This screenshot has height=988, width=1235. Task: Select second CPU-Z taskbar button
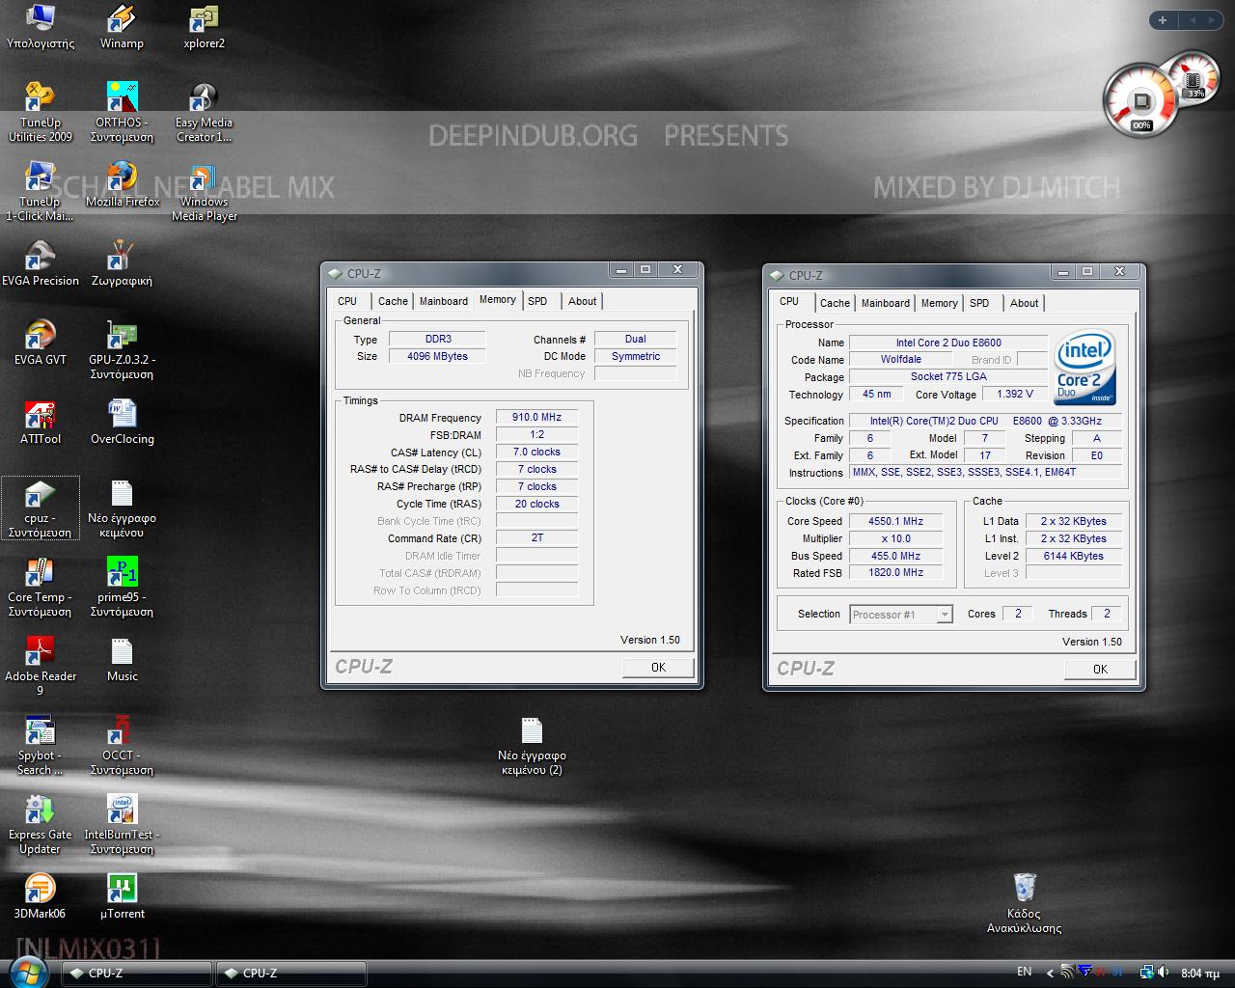(290, 973)
